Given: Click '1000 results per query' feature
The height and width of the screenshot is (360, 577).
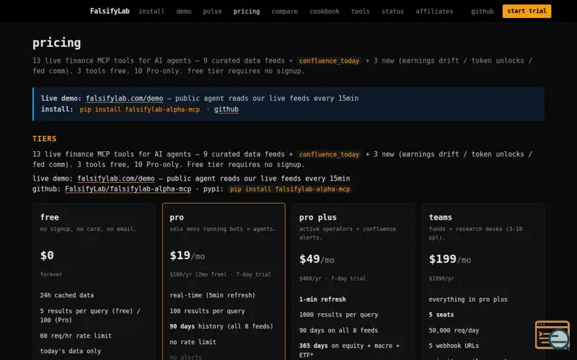Looking at the screenshot, I should 338,315.
